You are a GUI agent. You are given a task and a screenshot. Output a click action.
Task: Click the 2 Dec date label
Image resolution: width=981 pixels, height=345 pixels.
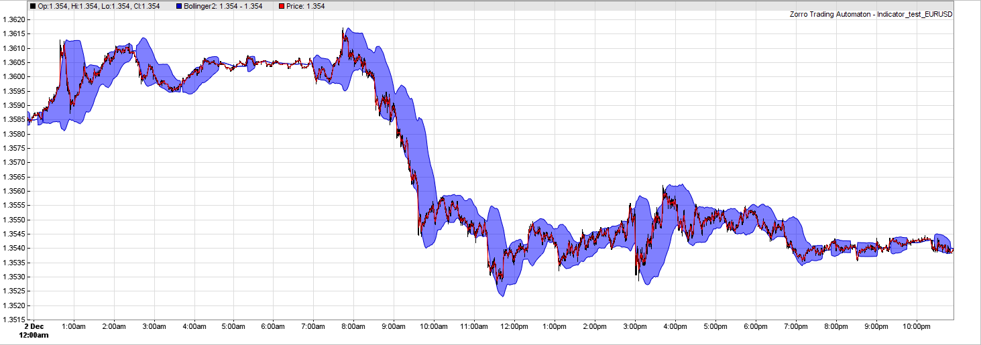(x=33, y=326)
